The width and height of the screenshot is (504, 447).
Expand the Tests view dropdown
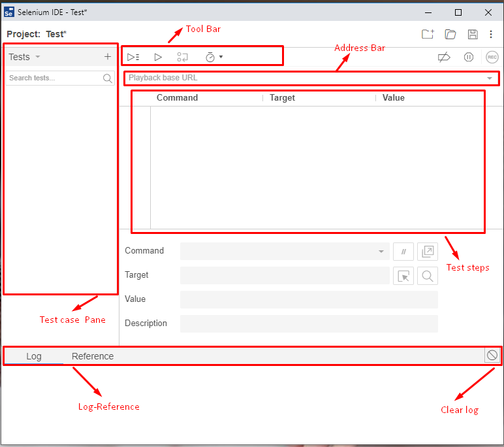38,57
